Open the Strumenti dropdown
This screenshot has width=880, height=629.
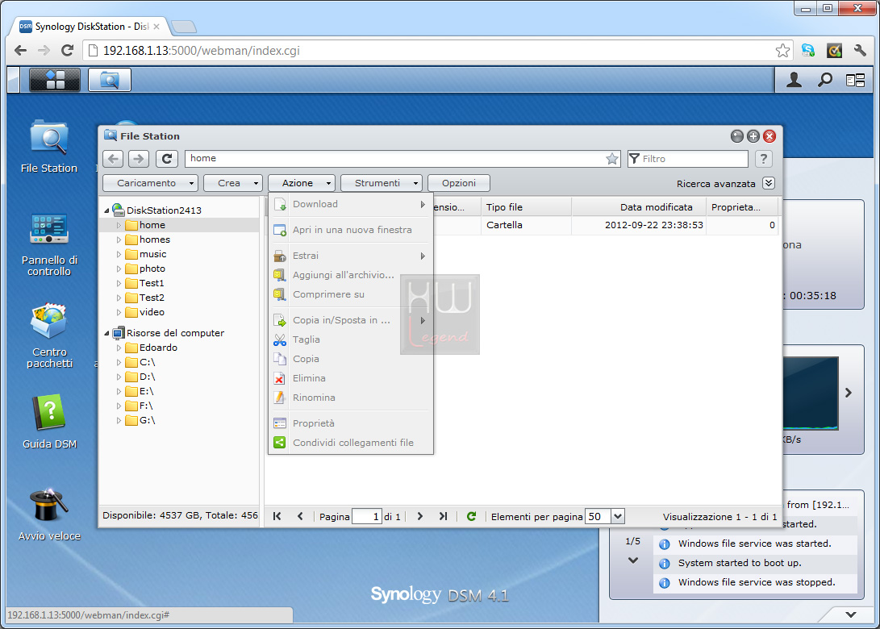click(381, 183)
